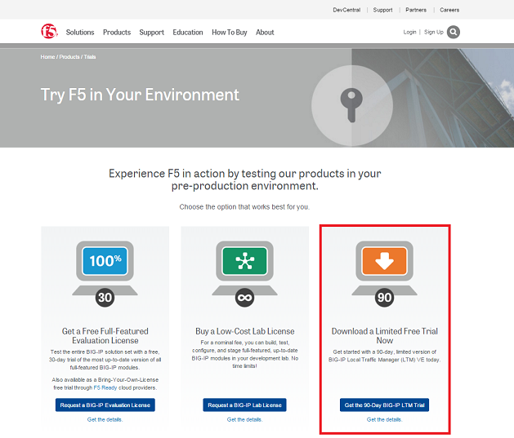Click 'Buy a Low-Cost Lab License' title
This screenshot has height=438, width=514.
pyautogui.click(x=245, y=331)
